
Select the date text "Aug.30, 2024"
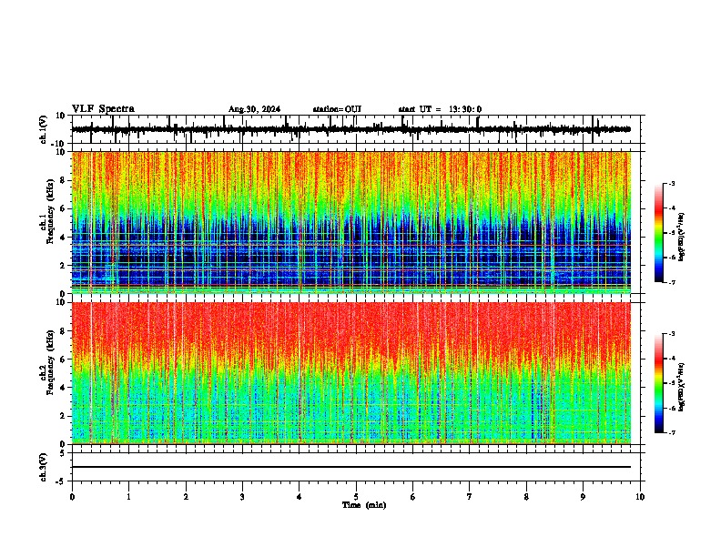coord(254,109)
